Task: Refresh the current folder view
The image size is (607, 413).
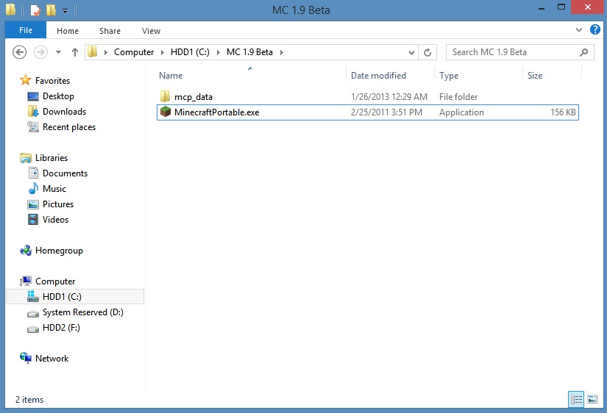Action: (427, 52)
